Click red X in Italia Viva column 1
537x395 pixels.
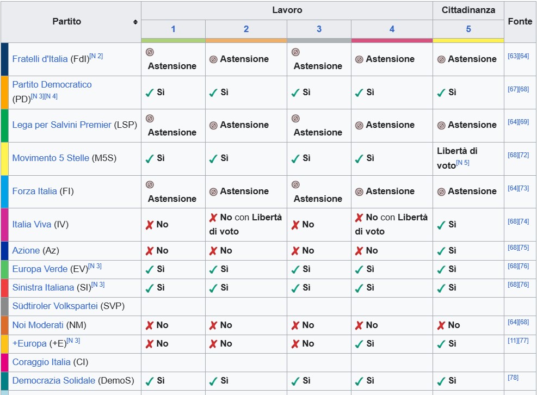(149, 225)
